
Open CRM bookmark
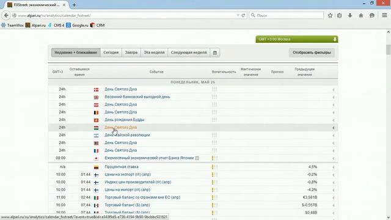pos(98,25)
